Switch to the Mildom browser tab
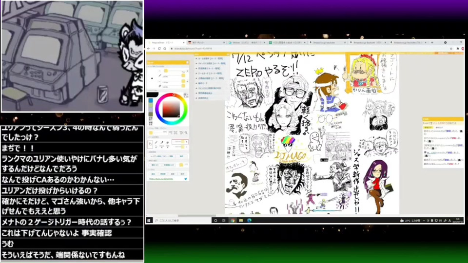The width and height of the screenshot is (468, 263). [x=246, y=43]
